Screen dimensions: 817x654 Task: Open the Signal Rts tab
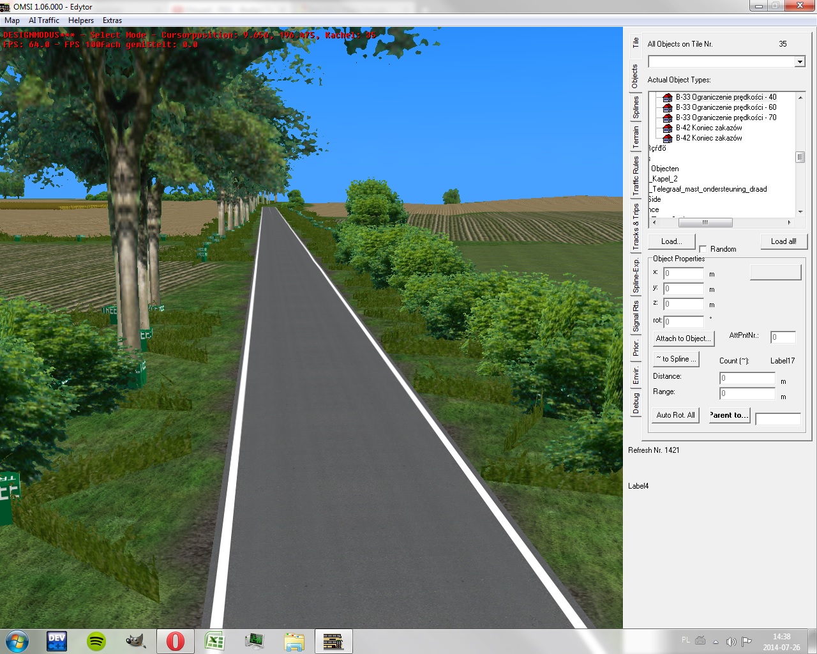(x=636, y=317)
